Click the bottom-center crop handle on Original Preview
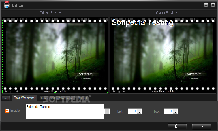218x131 pixels. 55,93
